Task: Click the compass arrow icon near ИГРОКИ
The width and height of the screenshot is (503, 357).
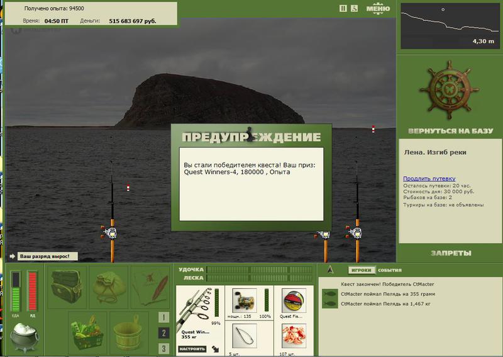Action: (x=330, y=269)
